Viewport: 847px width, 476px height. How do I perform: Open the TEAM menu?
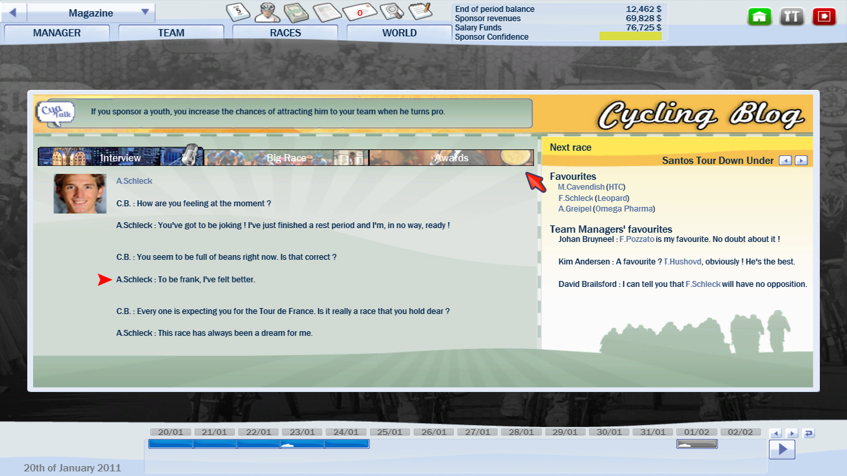[x=171, y=33]
